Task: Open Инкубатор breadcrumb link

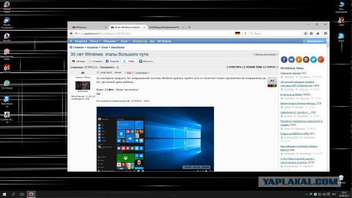Action: [117, 47]
